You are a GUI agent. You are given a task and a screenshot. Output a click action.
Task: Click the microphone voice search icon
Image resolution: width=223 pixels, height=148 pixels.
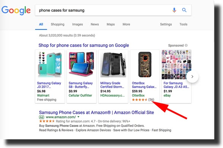click(x=174, y=10)
